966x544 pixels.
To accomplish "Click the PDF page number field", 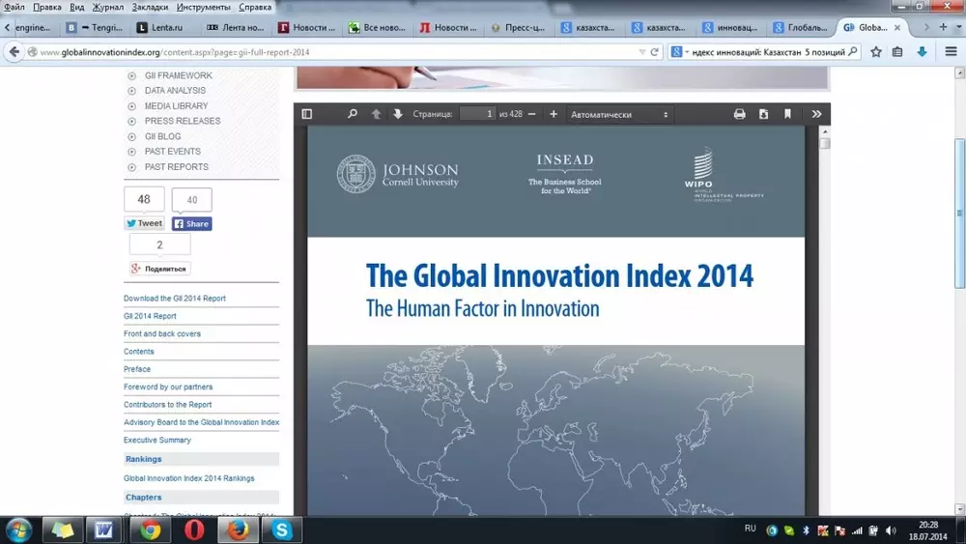I will 477,114.
